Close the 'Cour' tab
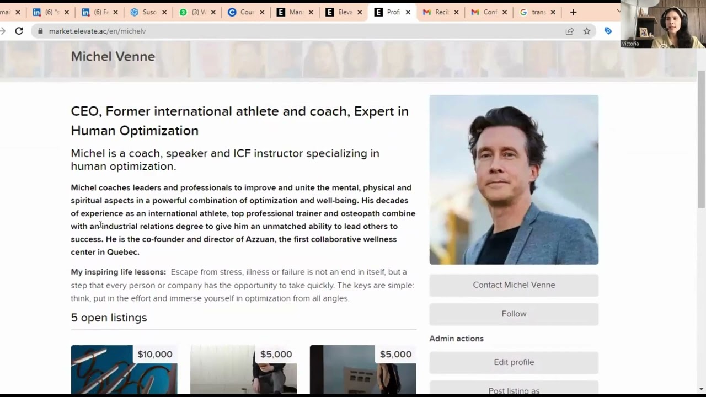The height and width of the screenshot is (397, 706). [x=262, y=12]
